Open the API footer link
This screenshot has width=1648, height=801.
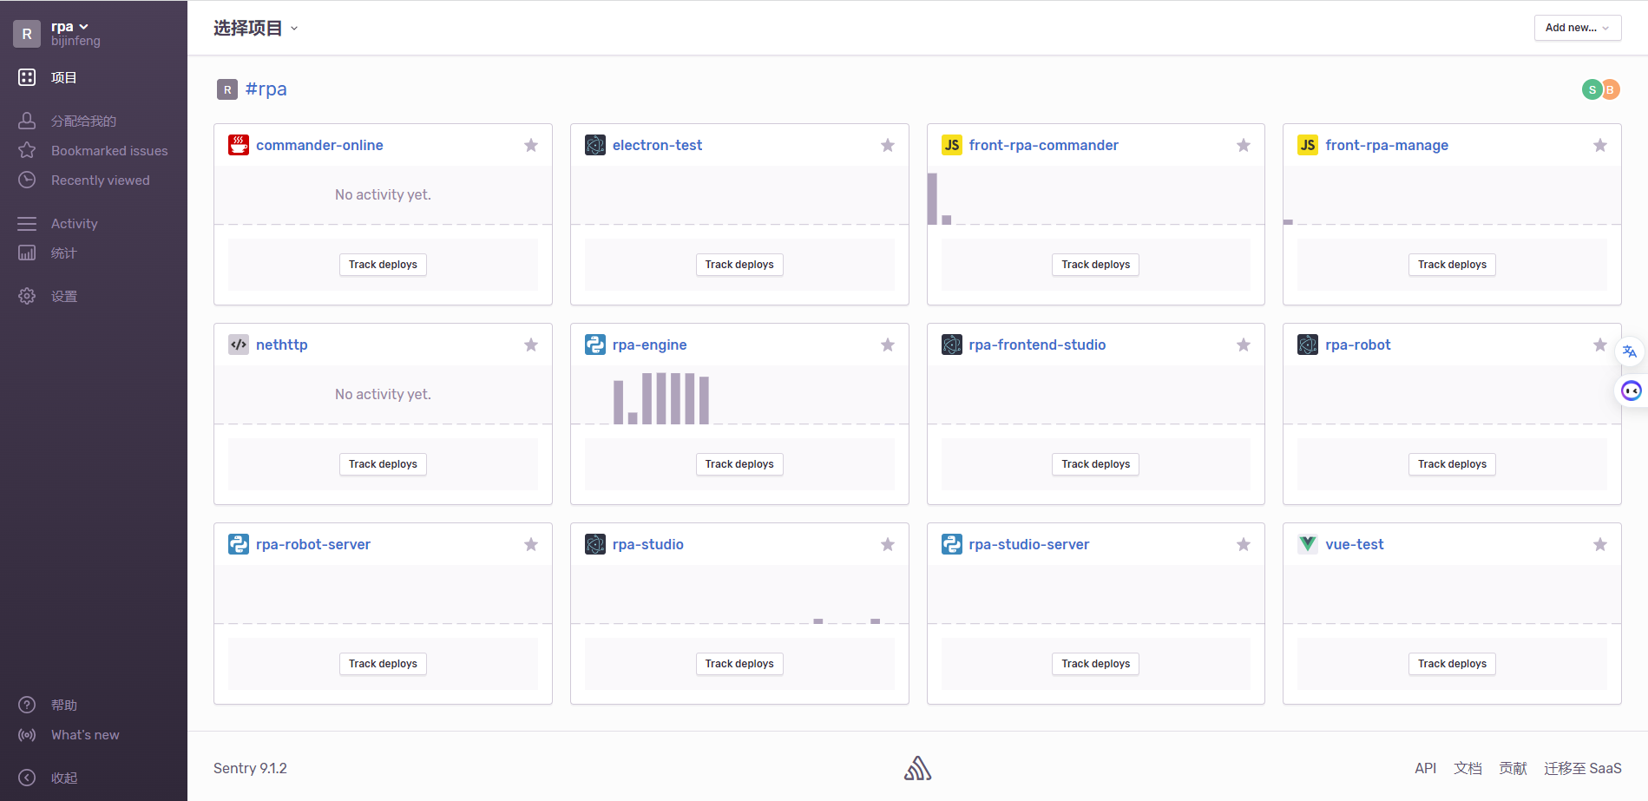1425,768
